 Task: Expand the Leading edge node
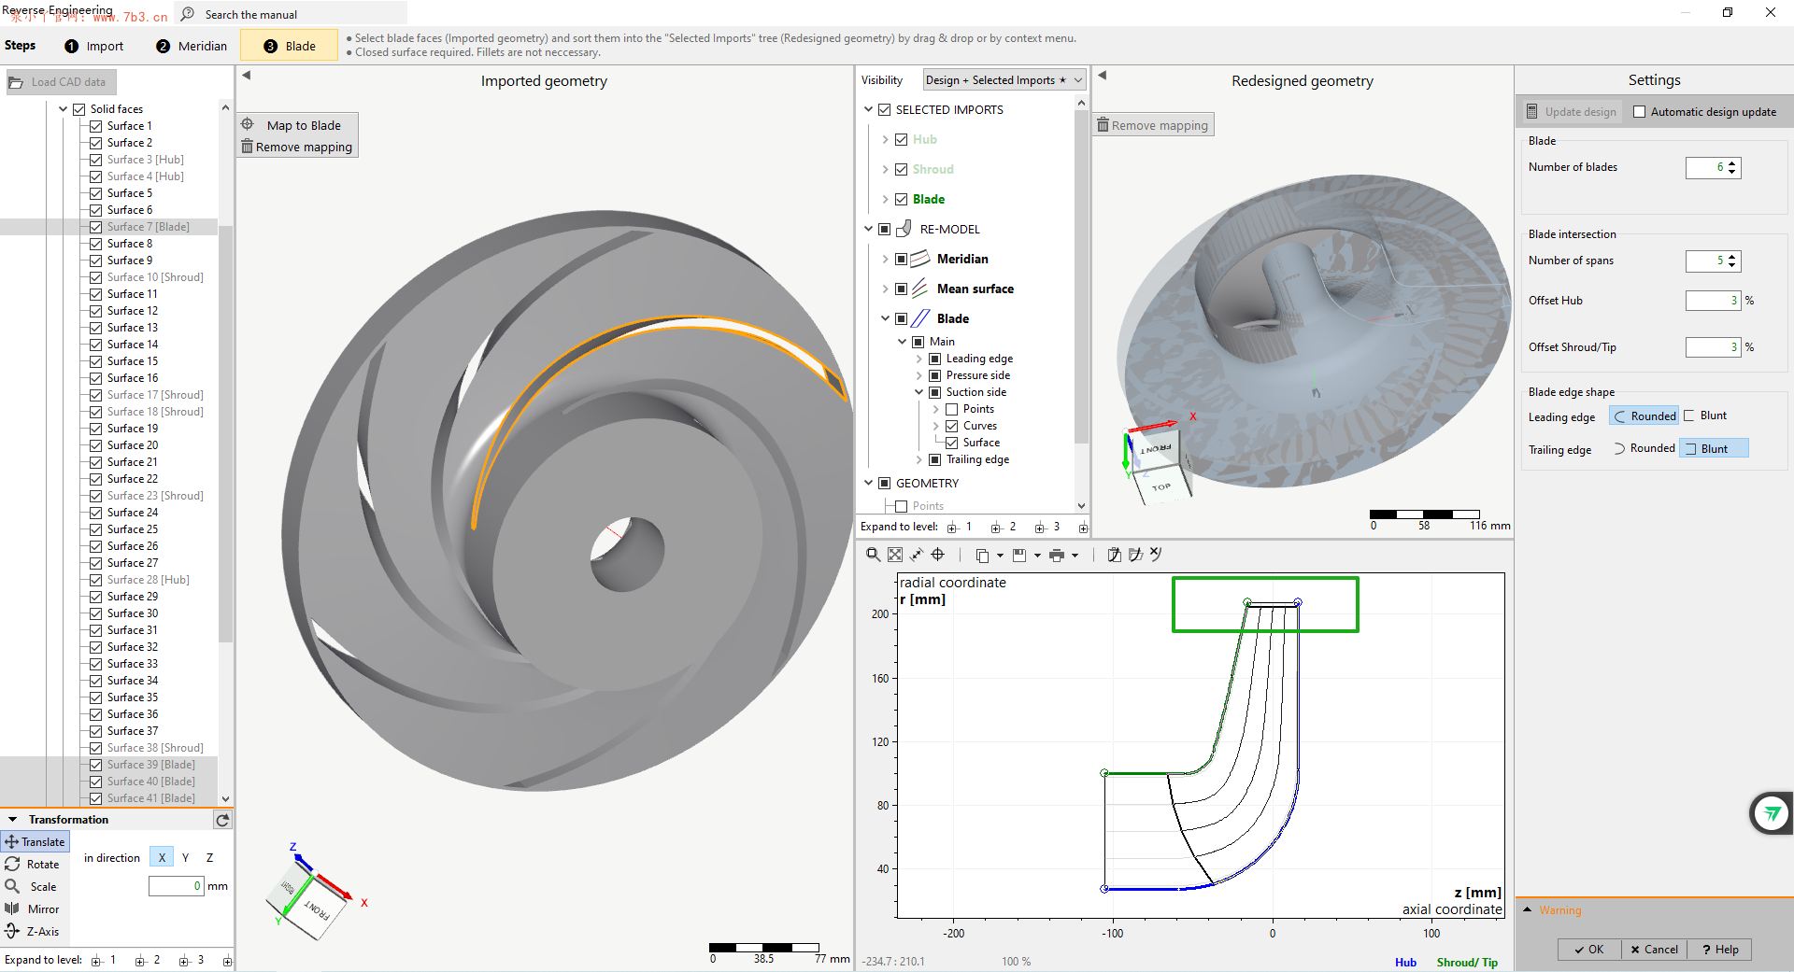(x=919, y=359)
